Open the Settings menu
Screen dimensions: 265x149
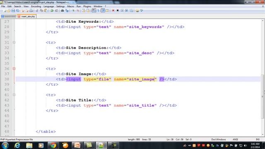(x=60, y=7)
